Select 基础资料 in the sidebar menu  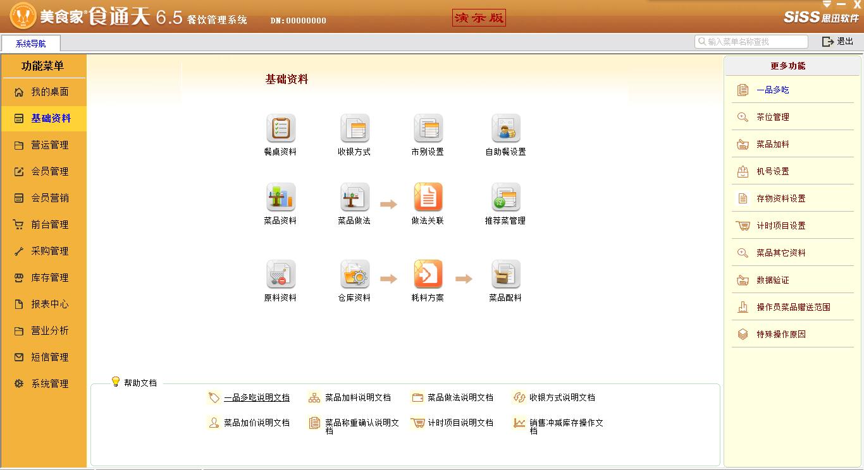pyautogui.click(x=43, y=119)
